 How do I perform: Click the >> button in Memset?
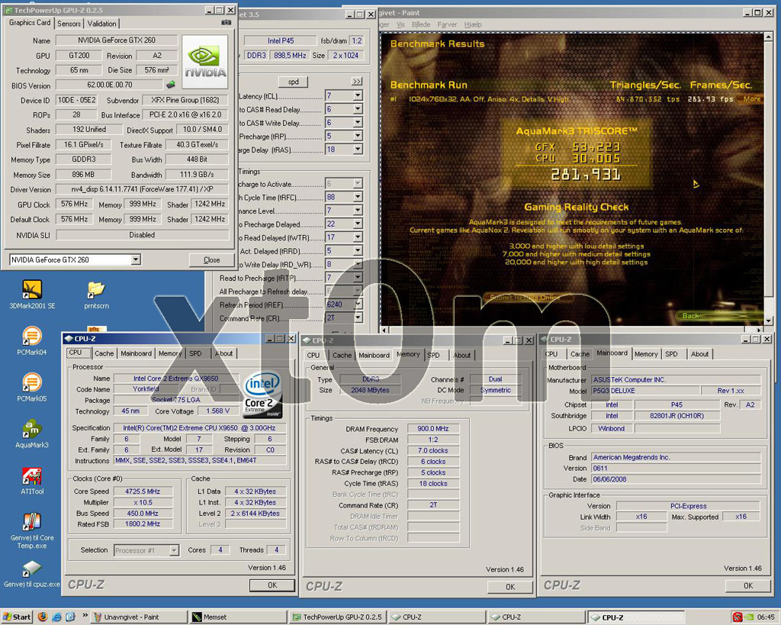coord(357,81)
